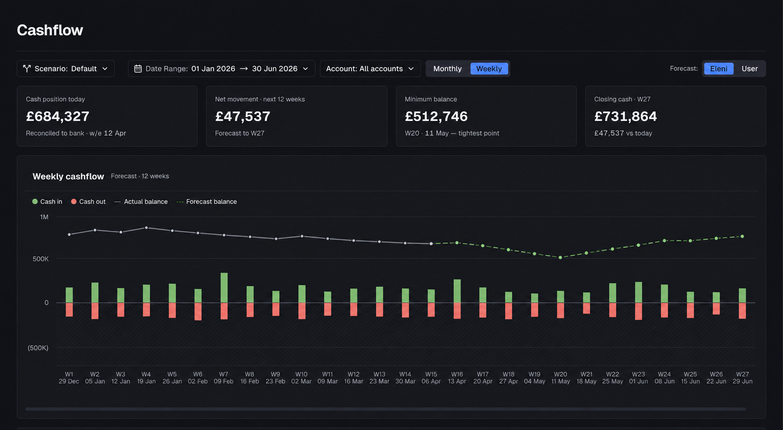
Task: Click the end date 30 Jun 2026
Action: coord(275,69)
